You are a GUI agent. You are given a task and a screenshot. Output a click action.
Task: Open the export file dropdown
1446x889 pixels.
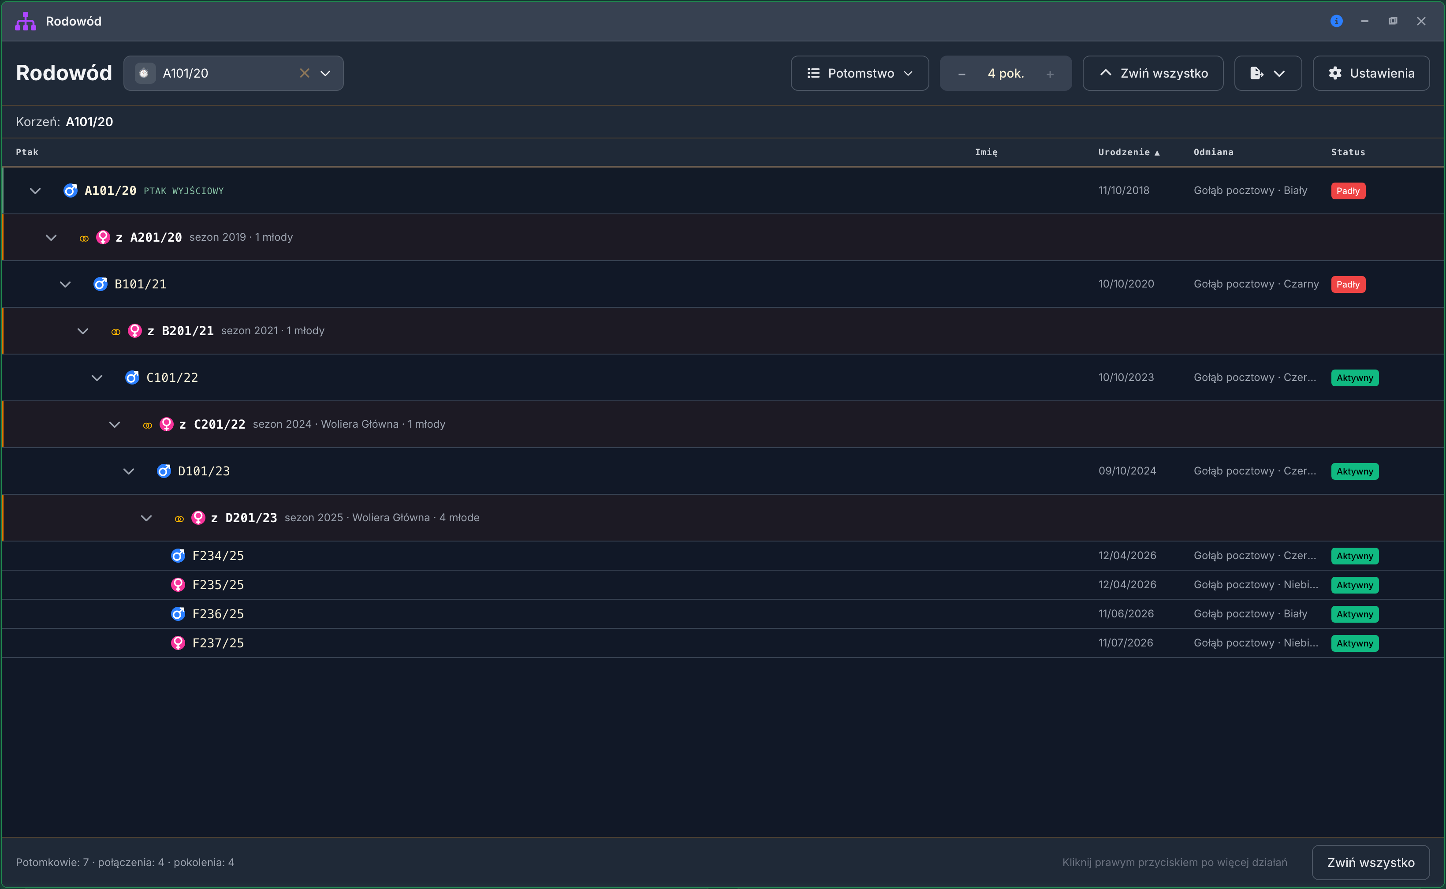[1268, 73]
